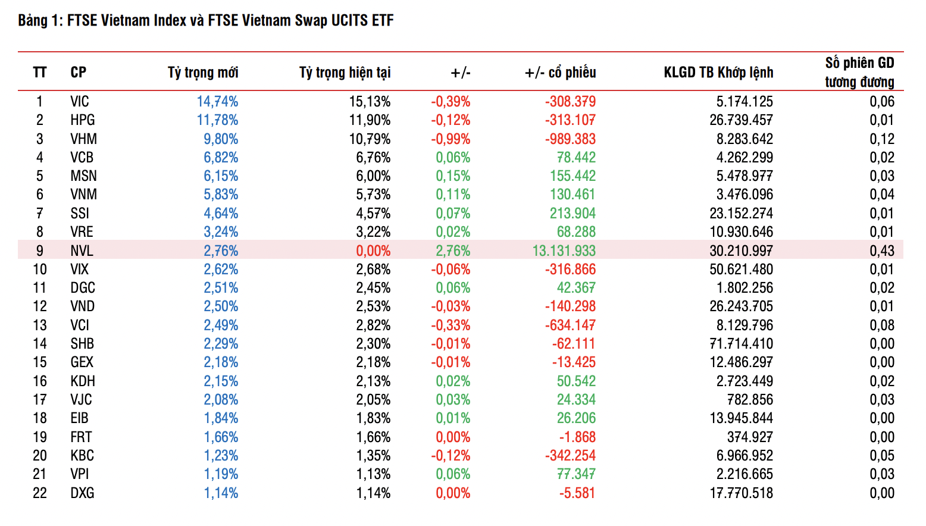Select VHM share change -989.383
The height and width of the screenshot is (526, 926).
(570, 139)
